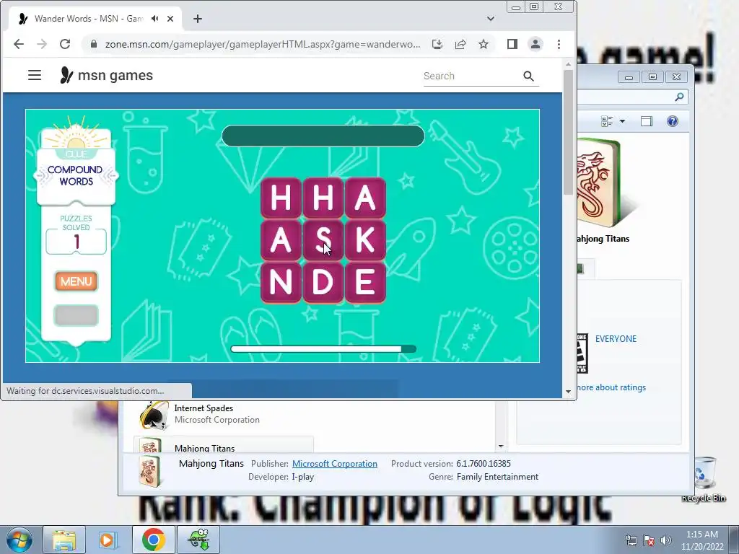This screenshot has width=739, height=554.
Task: Bookmark this page with star icon
Action: 484,44
